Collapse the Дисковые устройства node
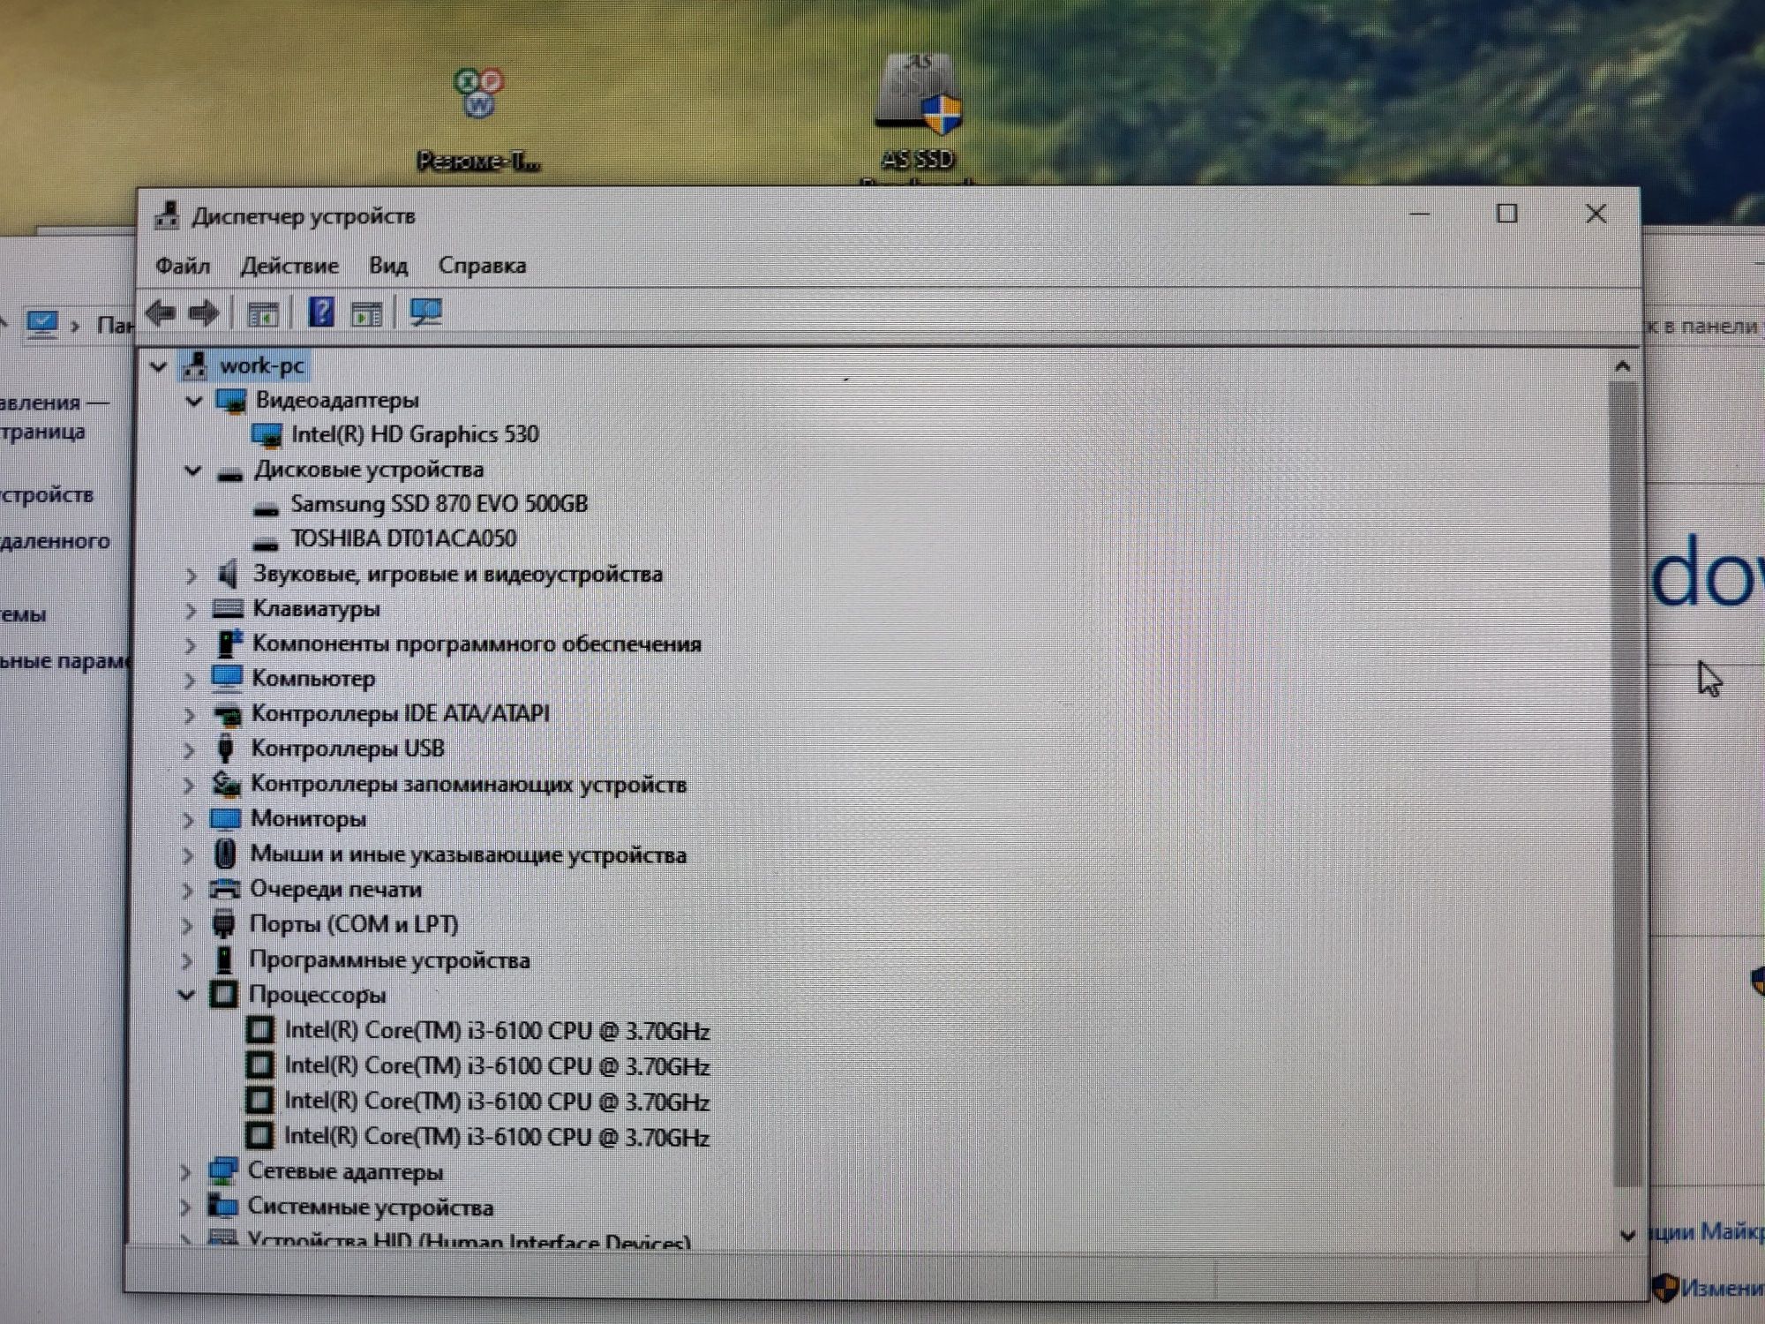 193,470
